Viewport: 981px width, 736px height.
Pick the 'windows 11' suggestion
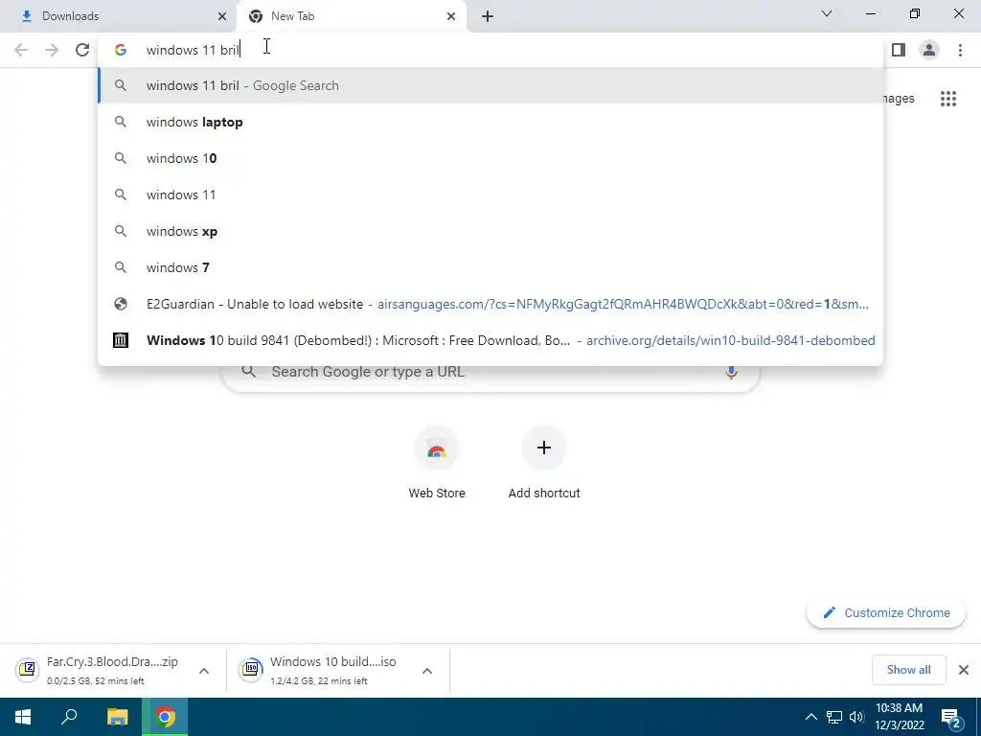pos(490,195)
